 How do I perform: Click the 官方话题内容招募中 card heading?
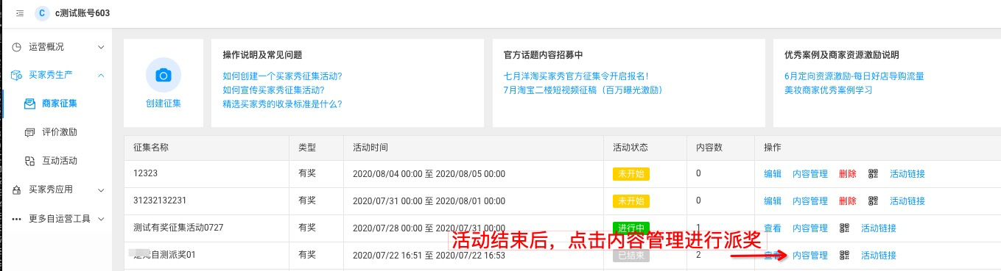[x=544, y=55]
